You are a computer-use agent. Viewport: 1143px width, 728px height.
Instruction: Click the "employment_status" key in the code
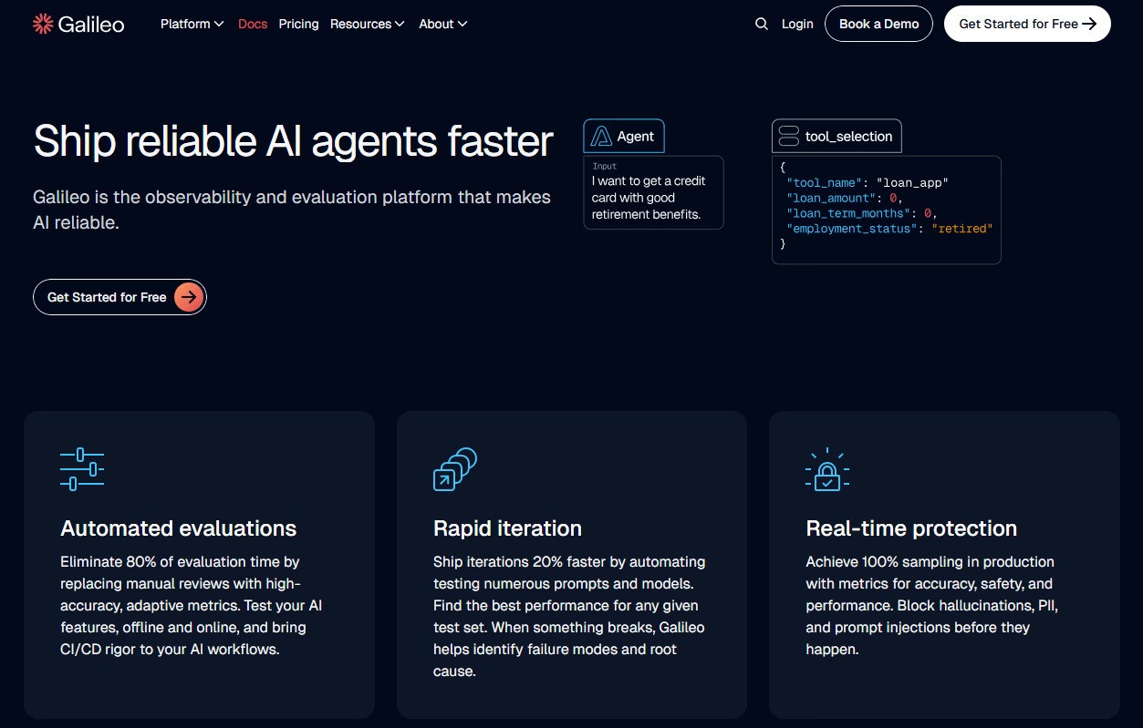click(852, 229)
